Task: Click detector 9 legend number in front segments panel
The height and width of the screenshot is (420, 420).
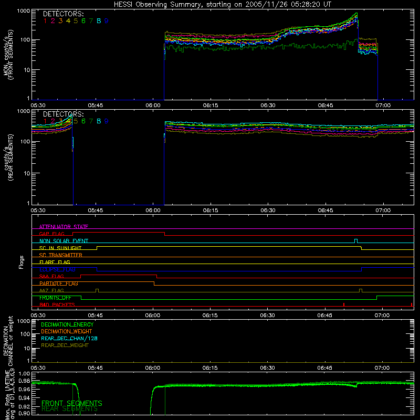Action: (x=107, y=21)
